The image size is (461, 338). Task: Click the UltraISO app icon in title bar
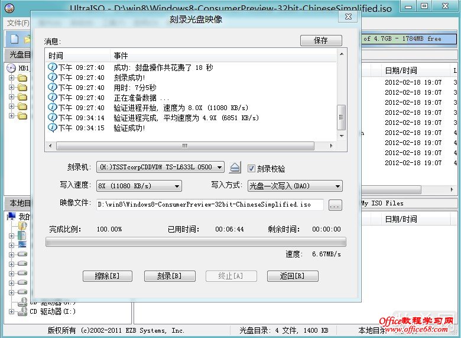(x=9, y=8)
